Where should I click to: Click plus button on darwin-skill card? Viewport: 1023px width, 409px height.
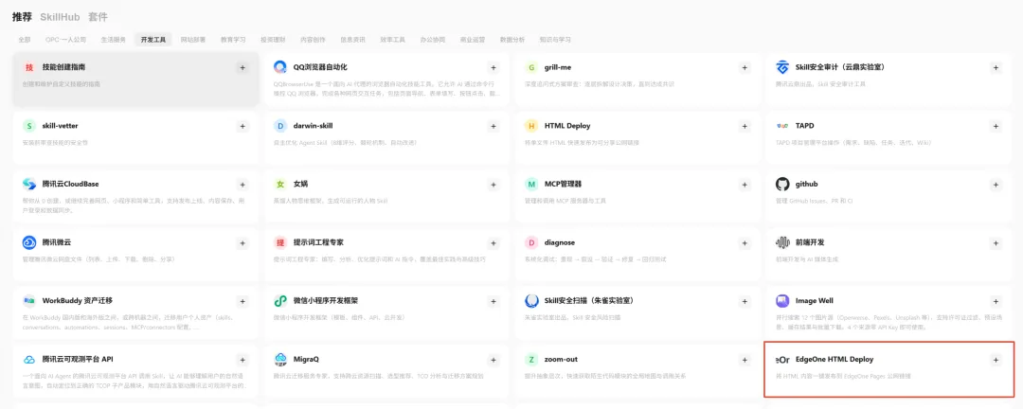click(x=494, y=126)
